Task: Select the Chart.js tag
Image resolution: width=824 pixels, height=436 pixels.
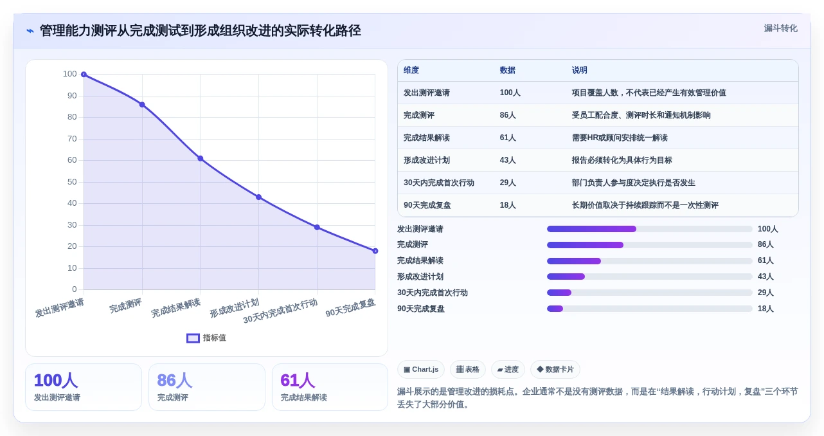Action: pyautogui.click(x=421, y=369)
